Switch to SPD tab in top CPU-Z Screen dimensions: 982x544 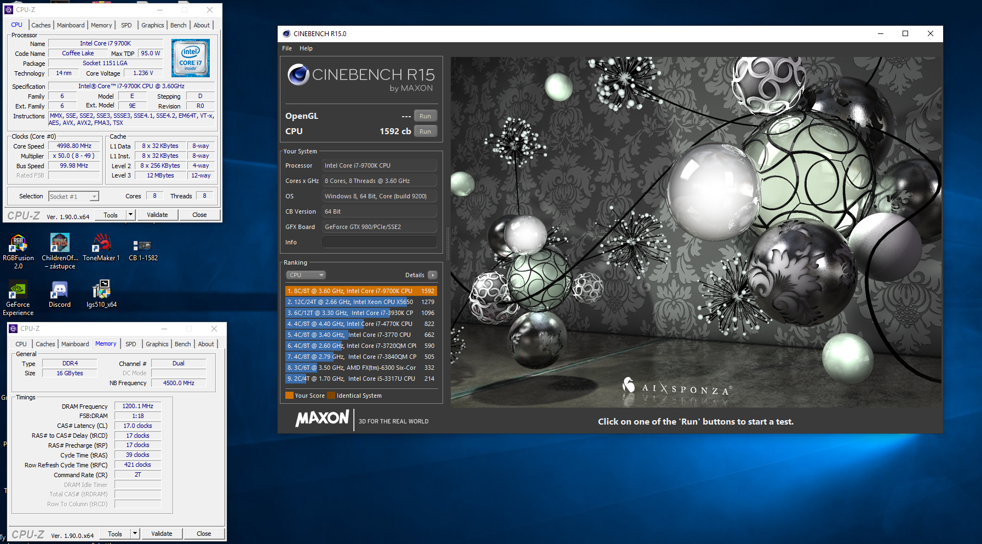pyautogui.click(x=127, y=25)
